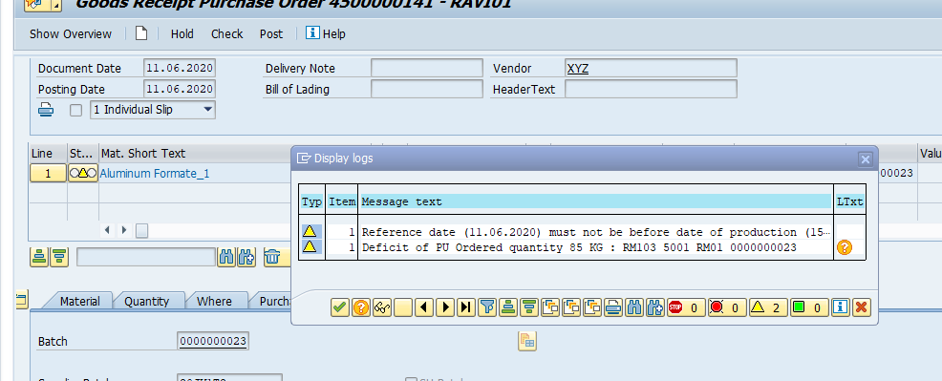Switch to Where tab
Screen dimensions: 942x381
pyautogui.click(x=214, y=301)
